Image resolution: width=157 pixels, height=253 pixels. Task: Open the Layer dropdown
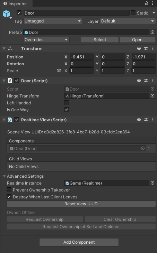[x=128, y=21]
